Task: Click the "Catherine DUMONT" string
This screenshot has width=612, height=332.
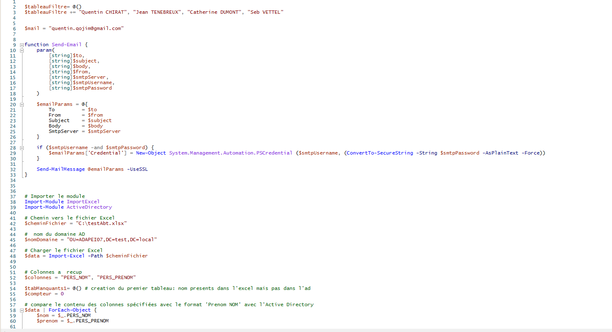Action: pyautogui.click(x=214, y=12)
